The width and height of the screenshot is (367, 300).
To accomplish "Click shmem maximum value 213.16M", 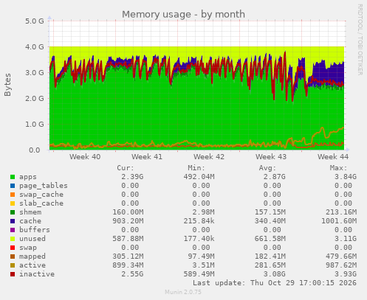I will pos(341,212).
